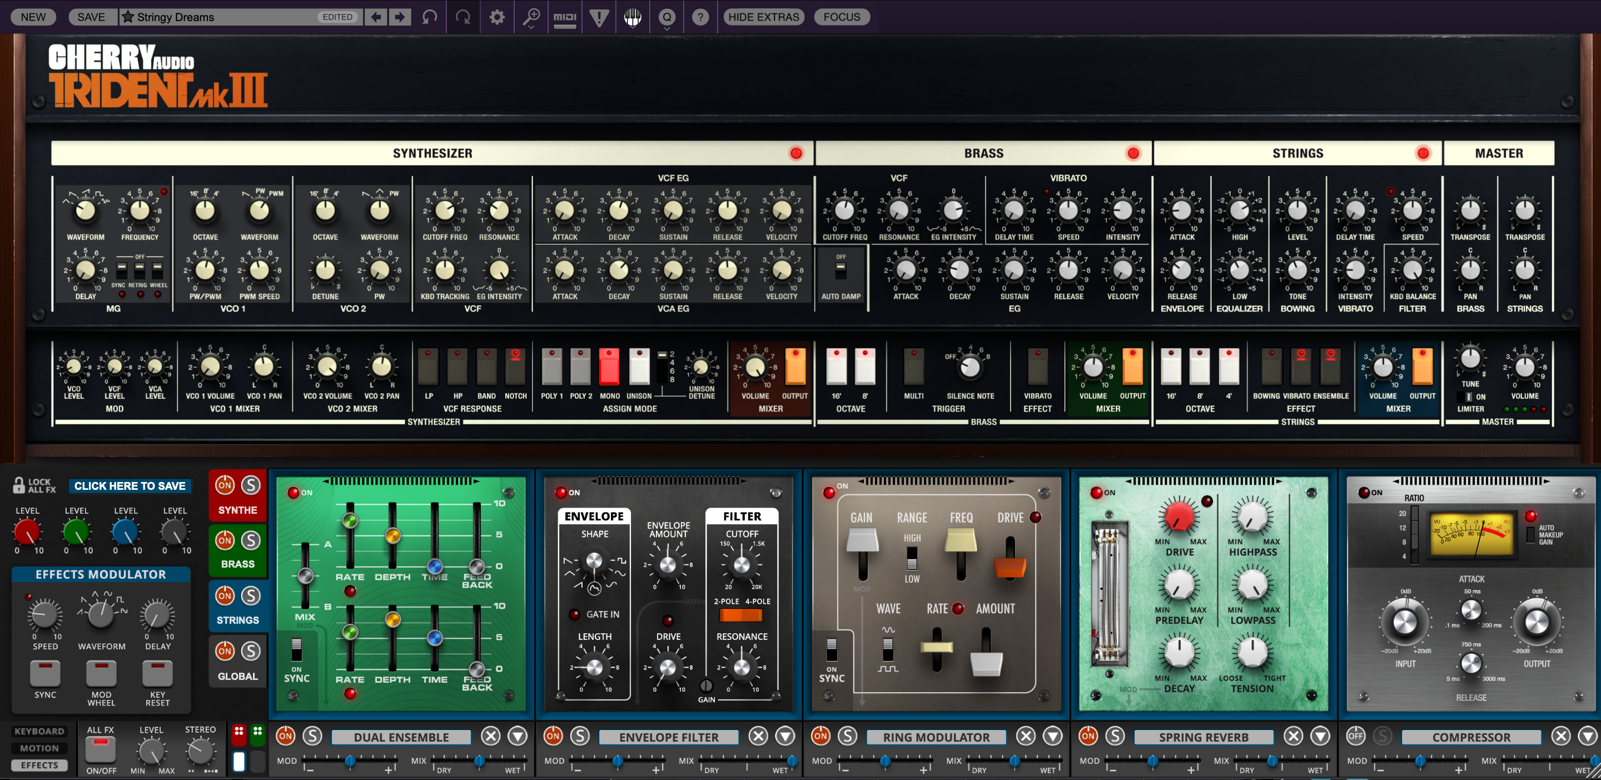The height and width of the screenshot is (780, 1601).
Task: Open the settings gear icon
Action: pyautogui.click(x=496, y=17)
